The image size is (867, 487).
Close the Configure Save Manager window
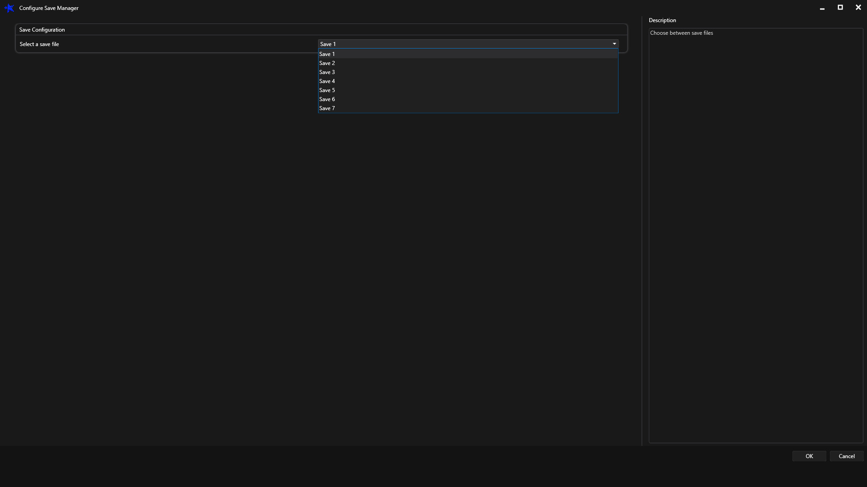(858, 7)
